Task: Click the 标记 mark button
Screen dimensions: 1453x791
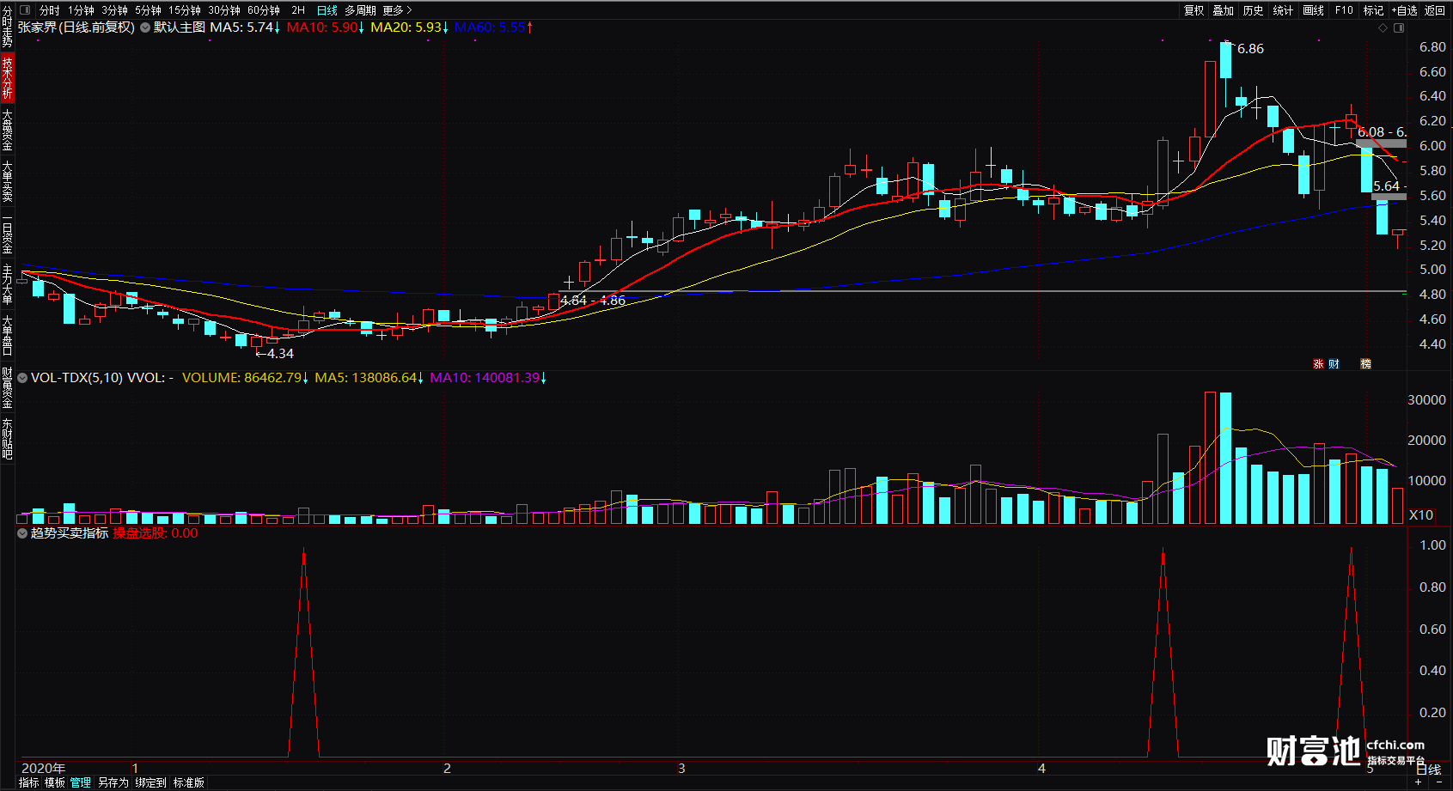Action: click(x=1374, y=10)
